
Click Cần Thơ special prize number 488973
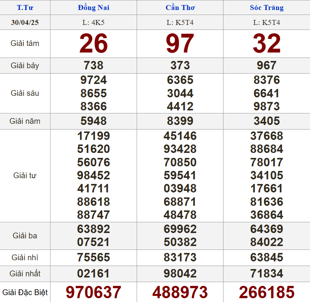180,292
